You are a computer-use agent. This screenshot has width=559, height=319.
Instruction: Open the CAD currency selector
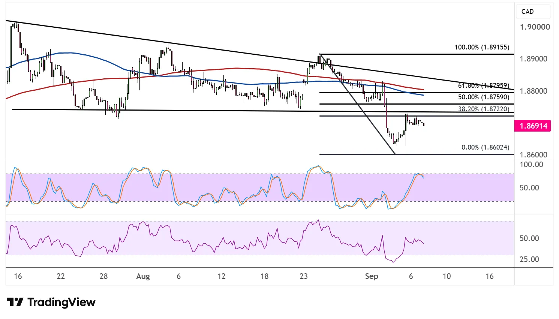(533, 12)
